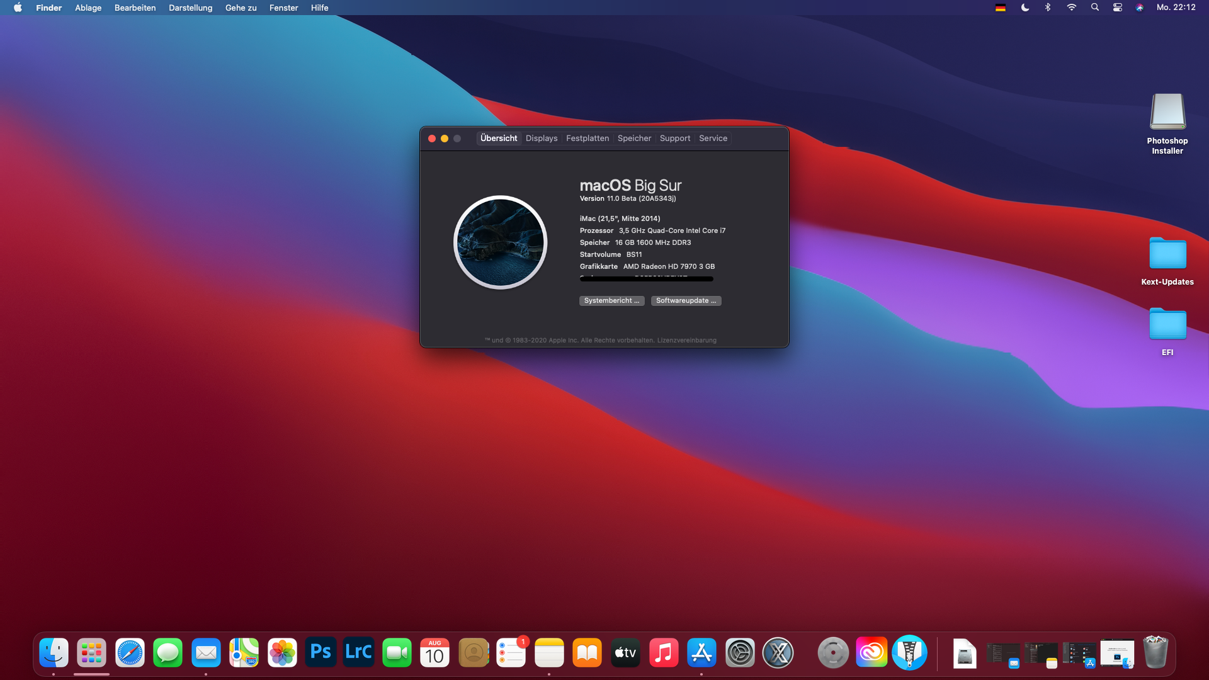Open Control Center in menu bar
Screen dimensions: 1209x680
coord(1118,8)
